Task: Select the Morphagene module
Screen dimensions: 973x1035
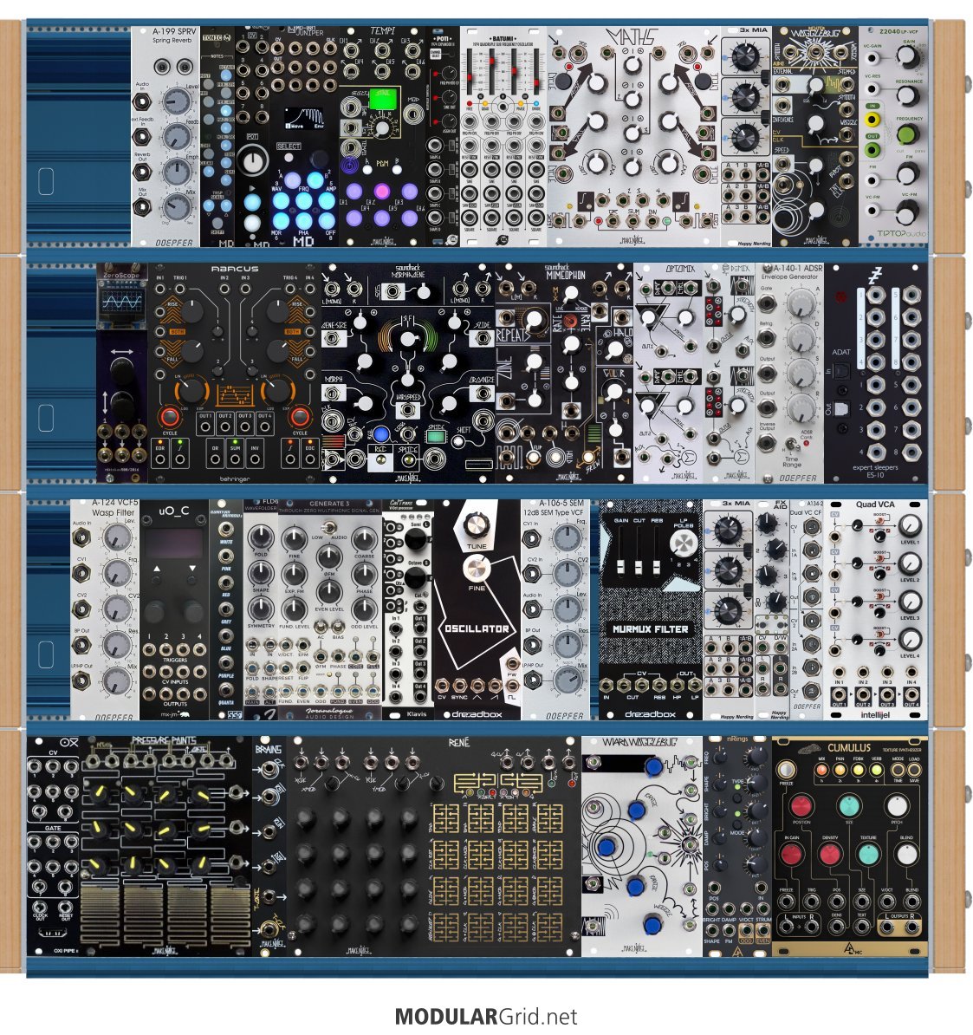Action: [x=408, y=373]
